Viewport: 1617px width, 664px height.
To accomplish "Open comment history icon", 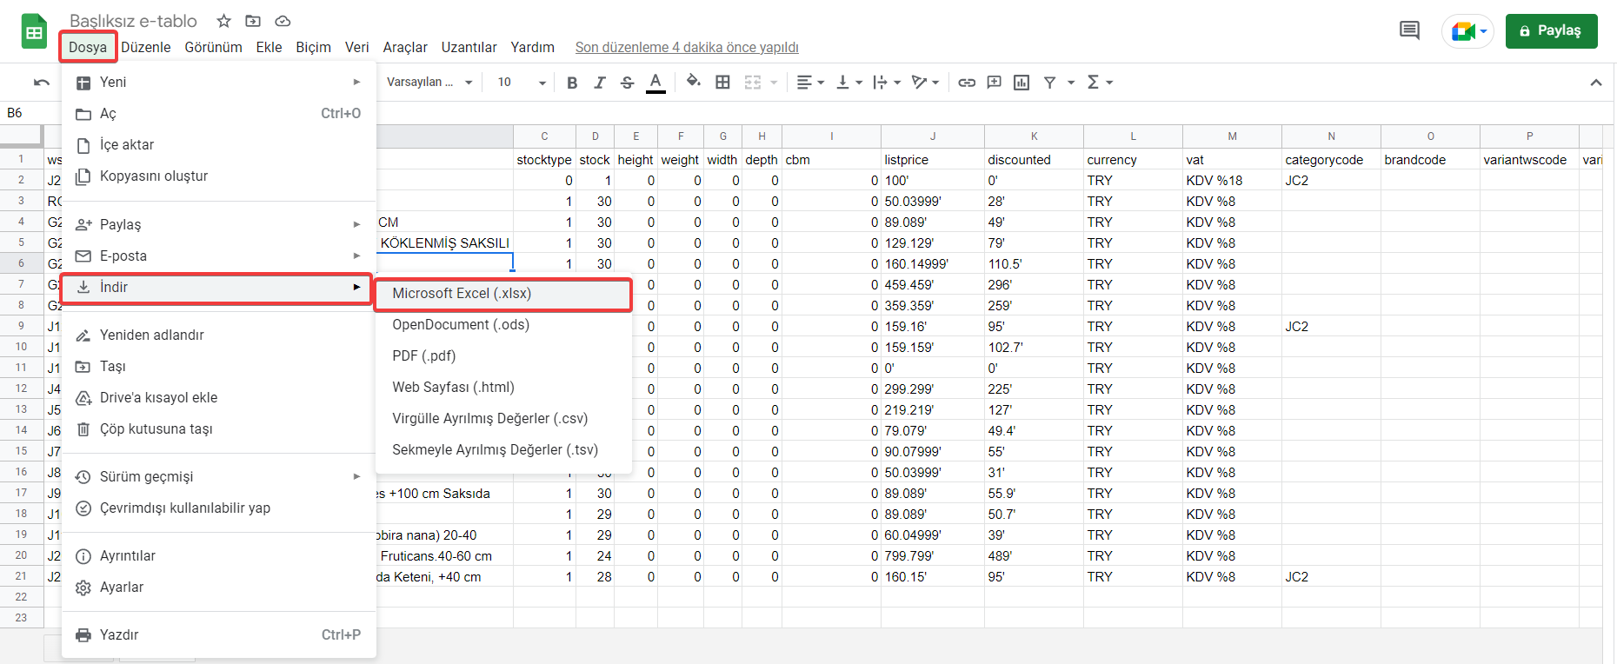I will point(1409,30).
